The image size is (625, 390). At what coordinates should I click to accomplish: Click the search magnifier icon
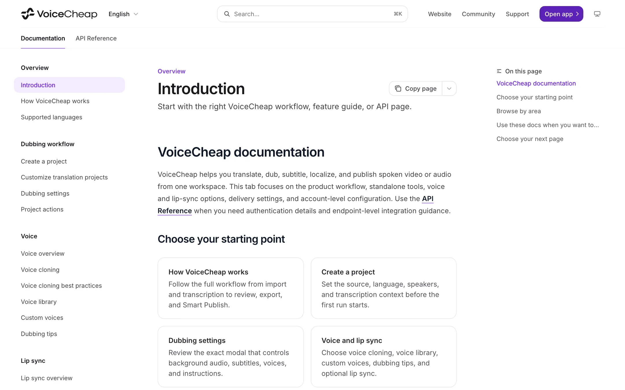coord(227,14)
